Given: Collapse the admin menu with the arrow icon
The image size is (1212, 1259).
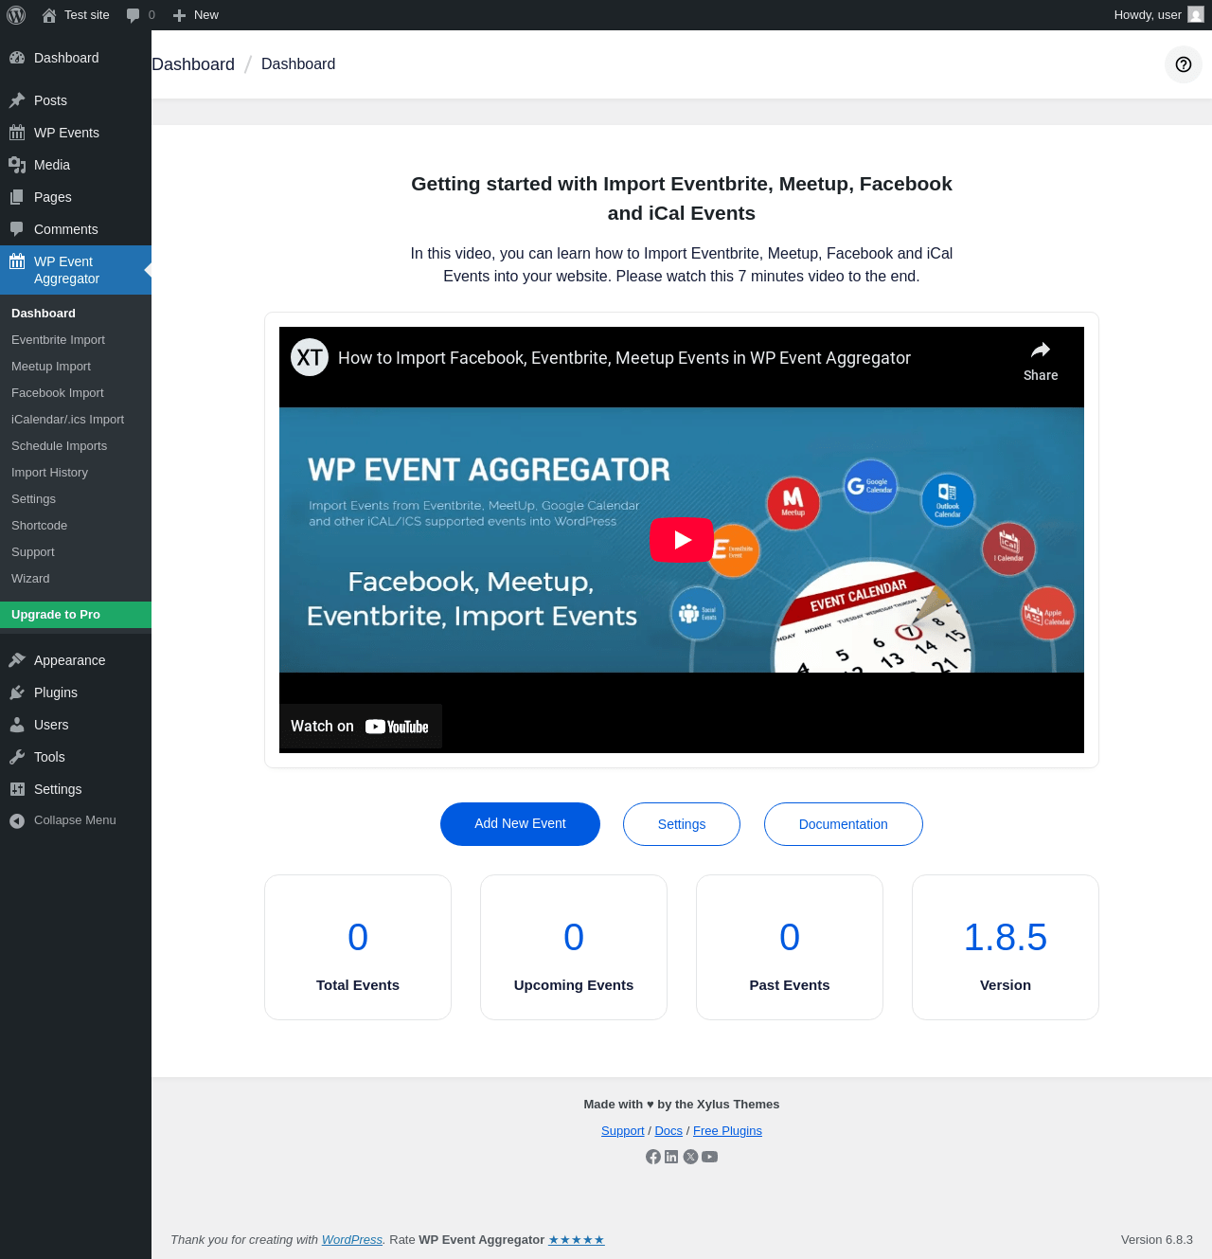Looking at the screenshot, I should tap(17, 820).
